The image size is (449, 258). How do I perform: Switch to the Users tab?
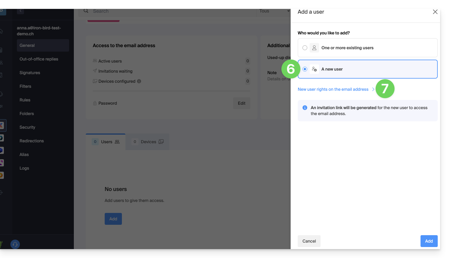click(106, 142)
